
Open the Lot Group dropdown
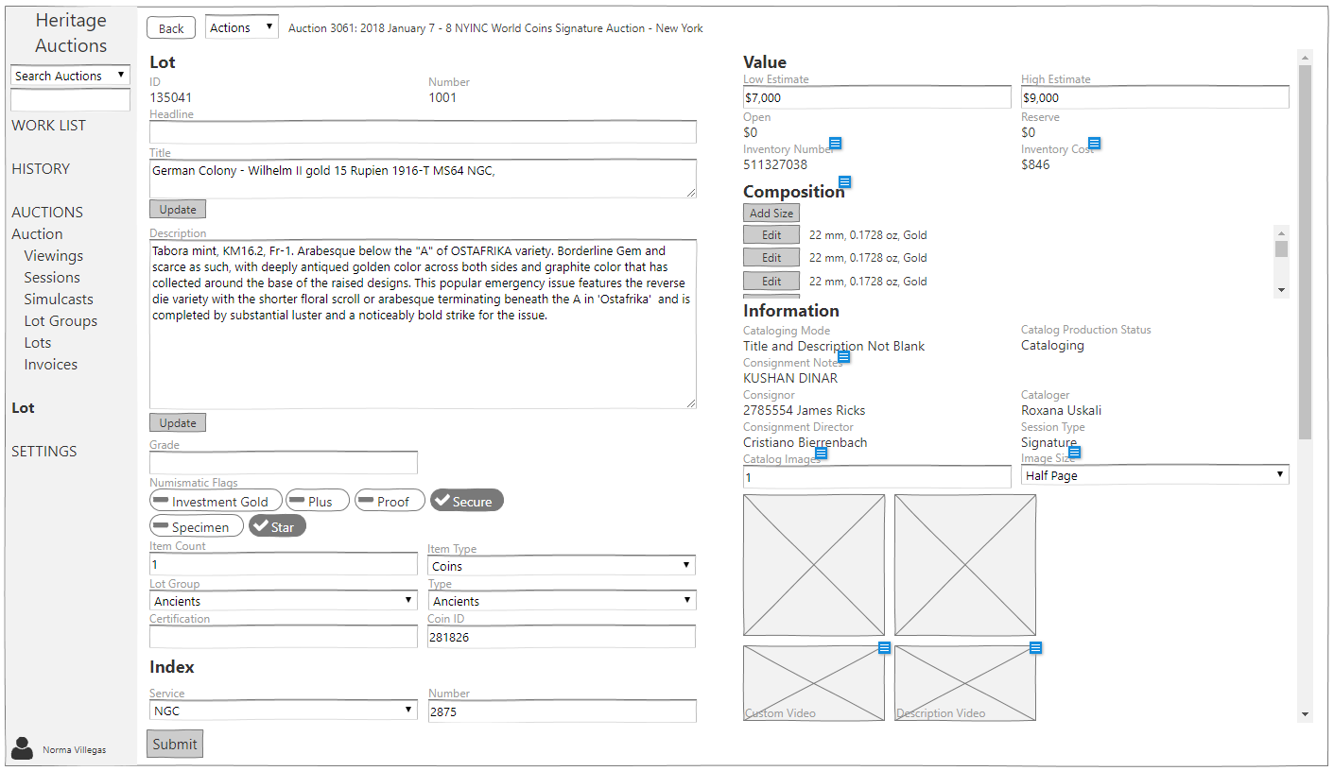pos(284,601)
